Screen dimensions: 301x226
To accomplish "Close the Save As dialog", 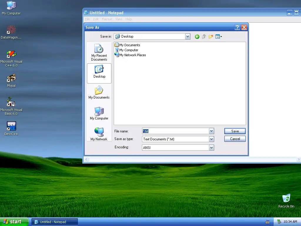I will 244,27.
